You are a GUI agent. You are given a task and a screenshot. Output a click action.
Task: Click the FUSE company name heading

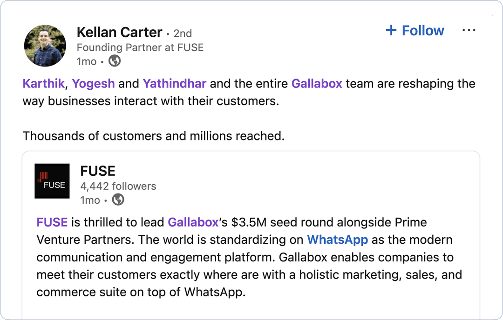[98, 171]
